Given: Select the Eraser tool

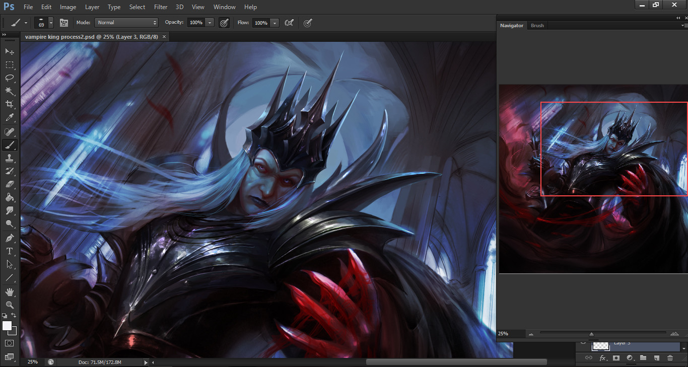Looking at the screenshot, I should click(10, 184).
